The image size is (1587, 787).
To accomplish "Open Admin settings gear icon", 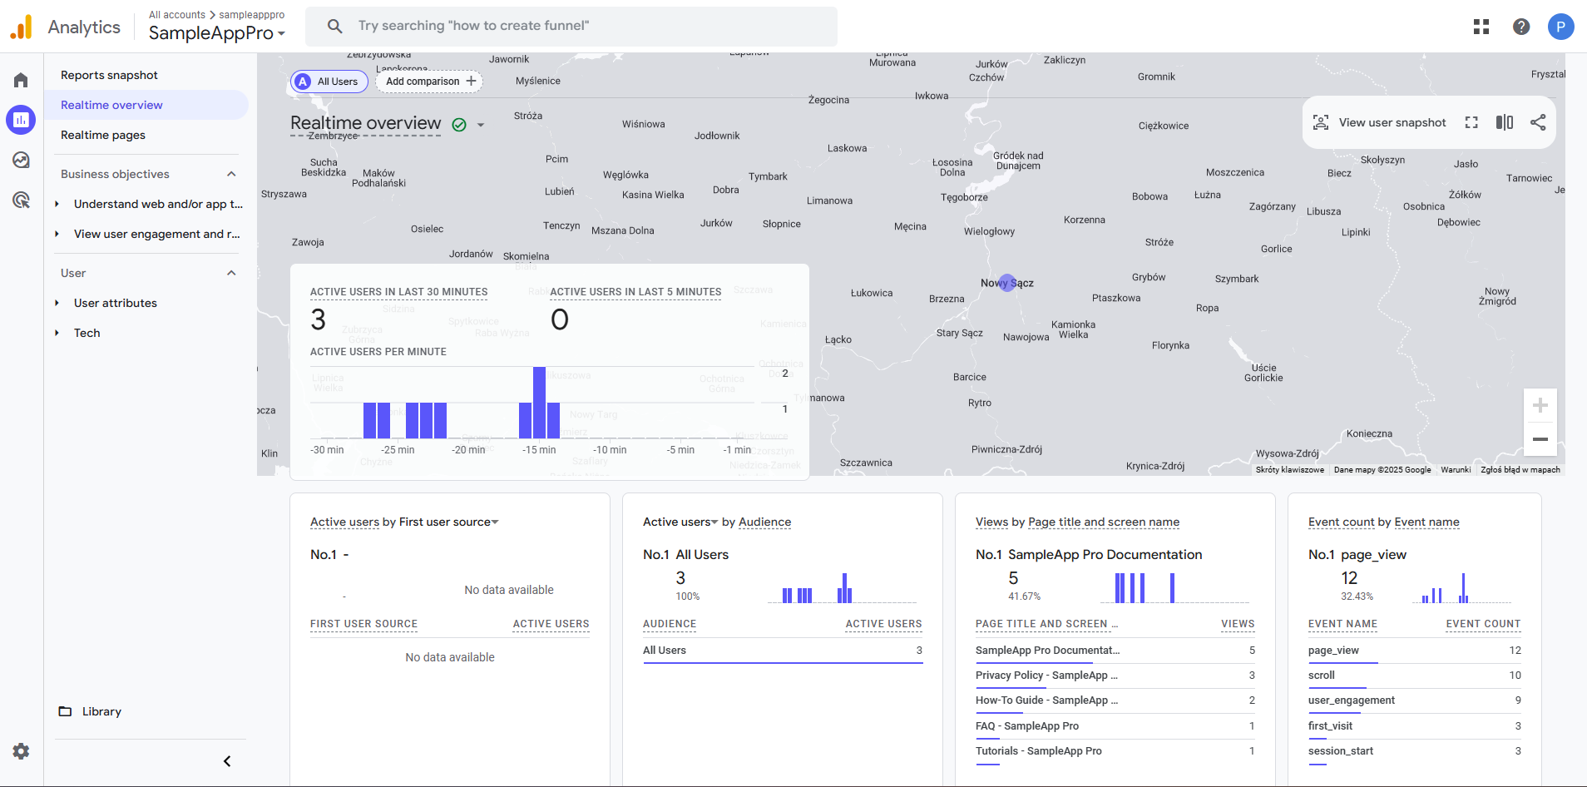I will 21,751.
